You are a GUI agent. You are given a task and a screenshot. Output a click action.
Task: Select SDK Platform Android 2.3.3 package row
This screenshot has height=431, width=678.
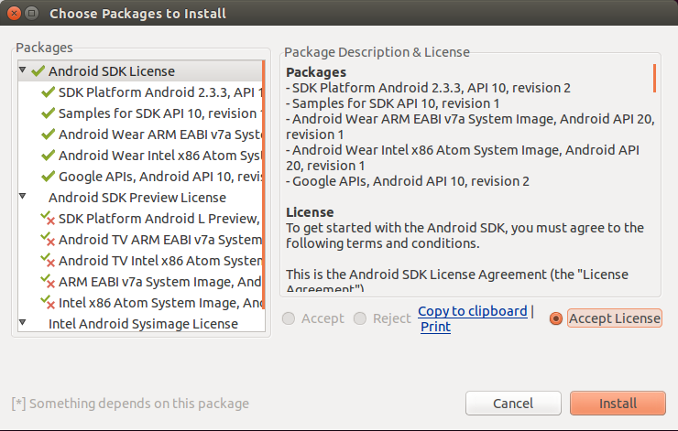(140, 92)
